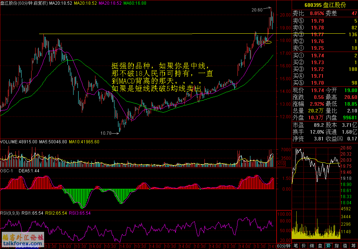
Task: Select the 卖① price 19.75
Action: coord(317,48)
